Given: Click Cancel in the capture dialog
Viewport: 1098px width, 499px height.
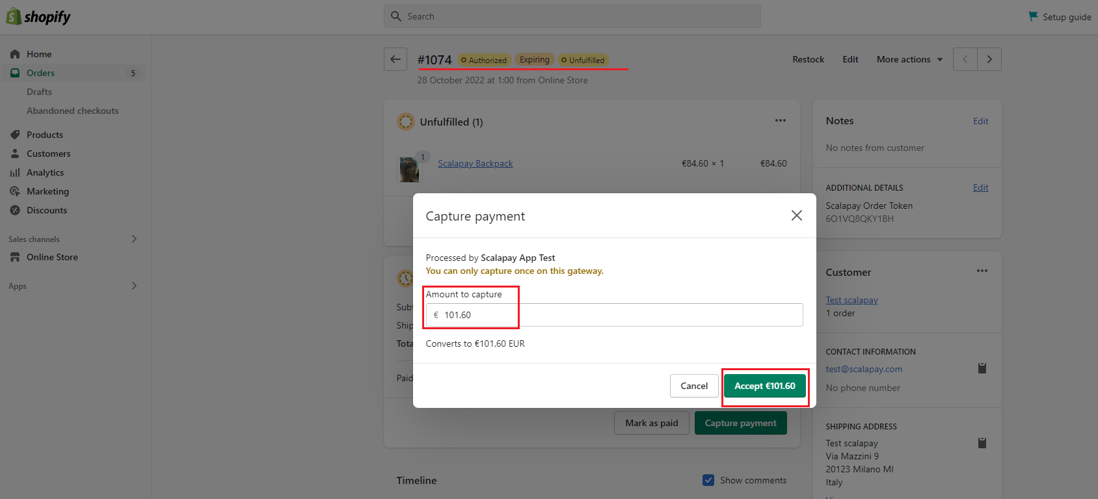Looking at the screenshot, I should pos(694,386).
